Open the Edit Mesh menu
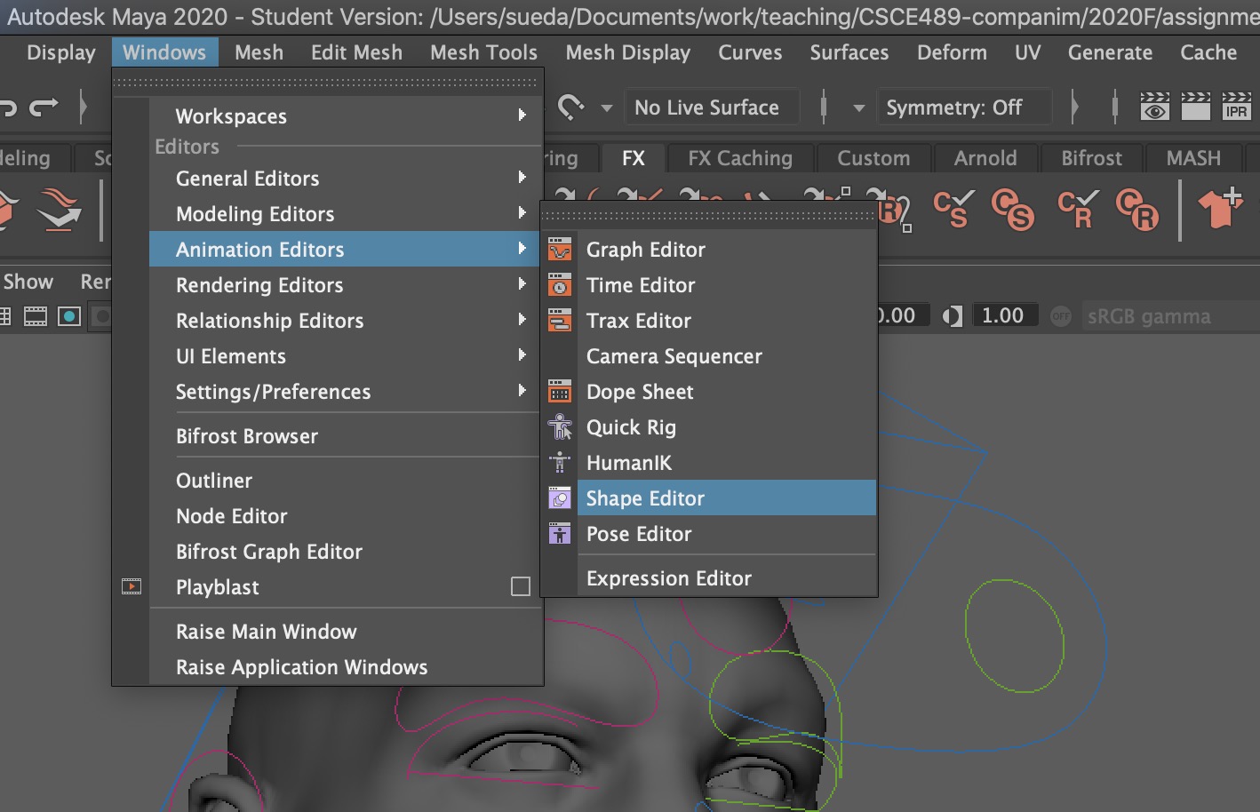This screenshot has height=812, width=1260. (356, 52)
